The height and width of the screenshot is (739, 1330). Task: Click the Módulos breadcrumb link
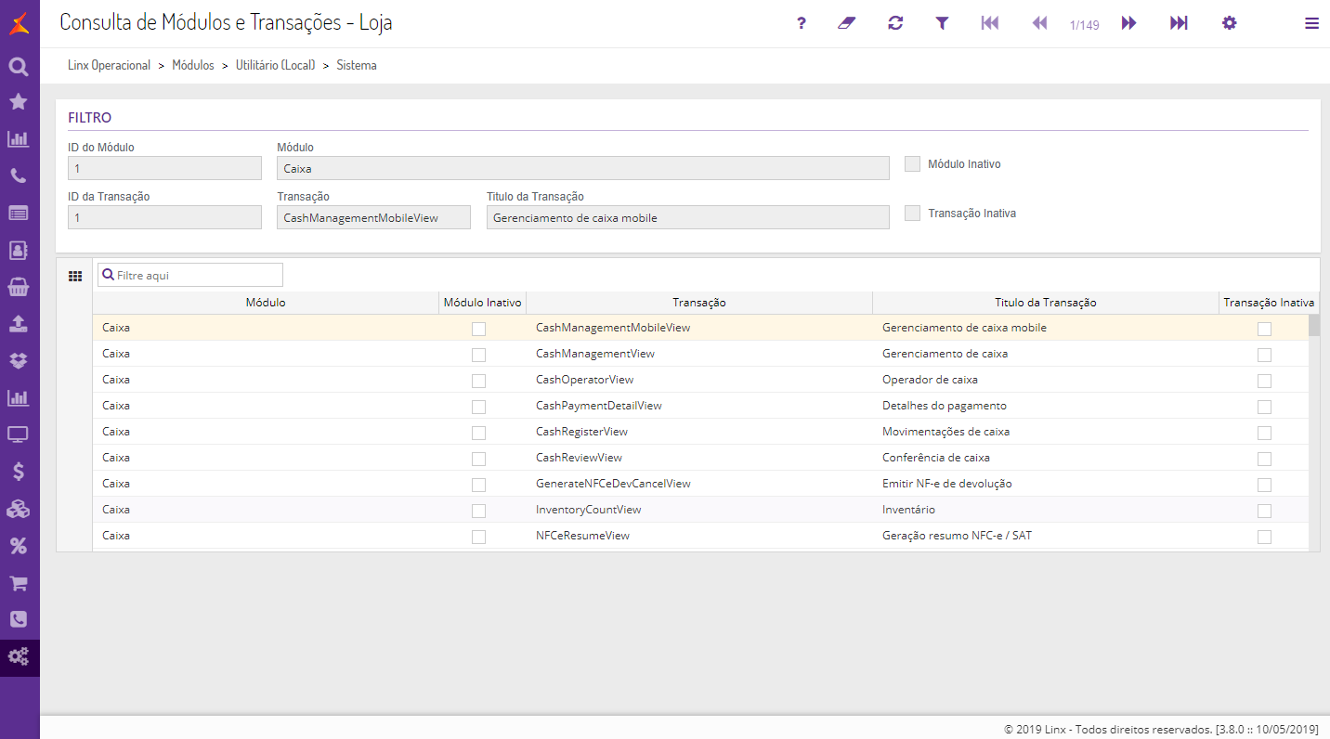(193, 66)
